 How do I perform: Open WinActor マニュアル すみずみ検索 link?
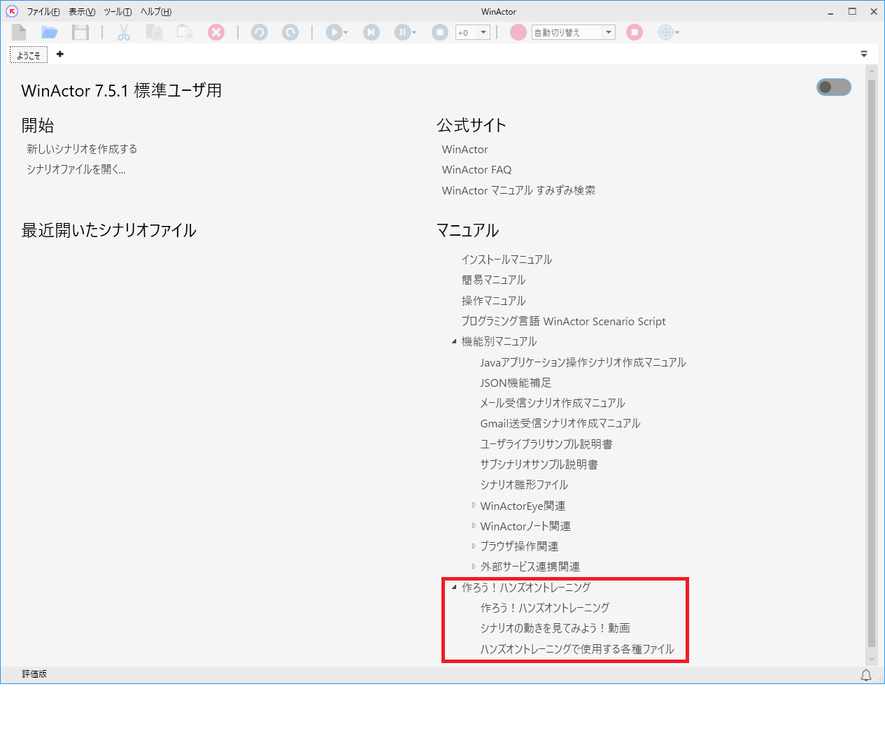point(518,190)
